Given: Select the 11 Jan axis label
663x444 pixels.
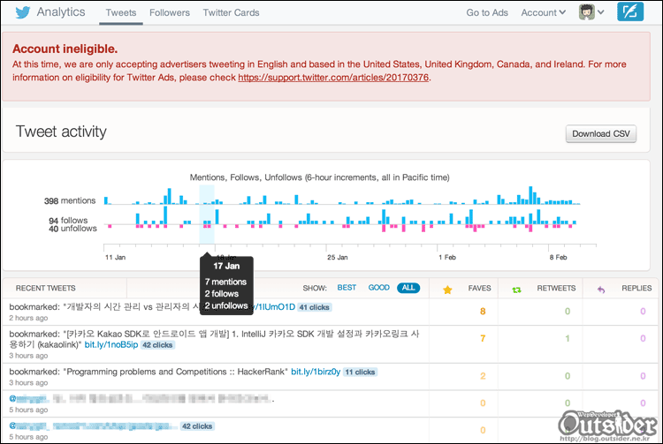Looking at the screenshot, I should coord(116,257).
